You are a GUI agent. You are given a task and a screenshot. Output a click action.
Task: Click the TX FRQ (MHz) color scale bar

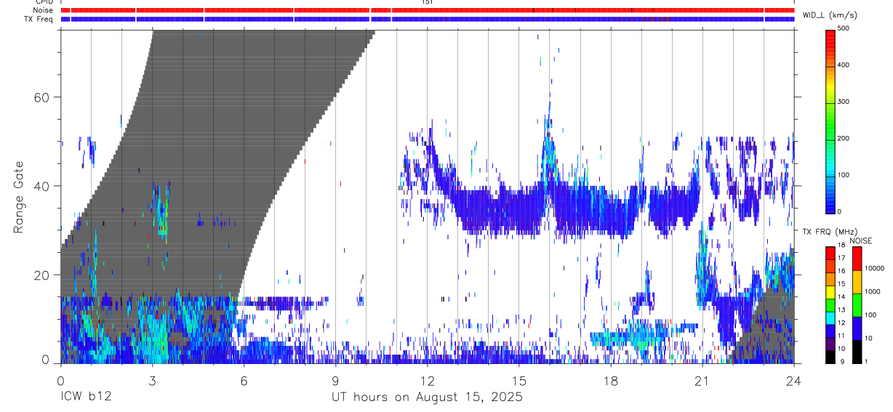pyautogui.click(x=830, y=304)
